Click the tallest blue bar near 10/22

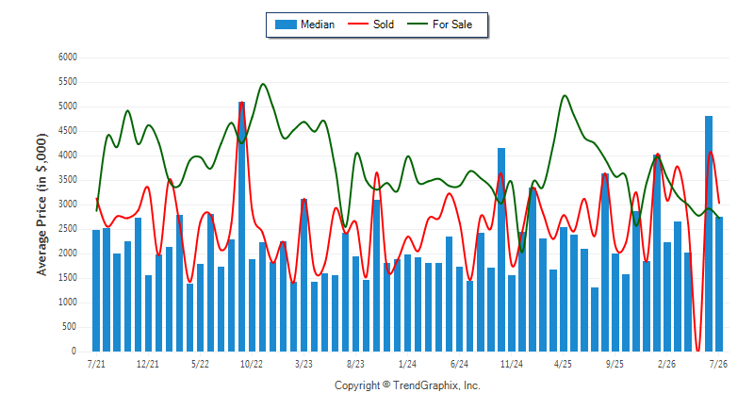241,226
